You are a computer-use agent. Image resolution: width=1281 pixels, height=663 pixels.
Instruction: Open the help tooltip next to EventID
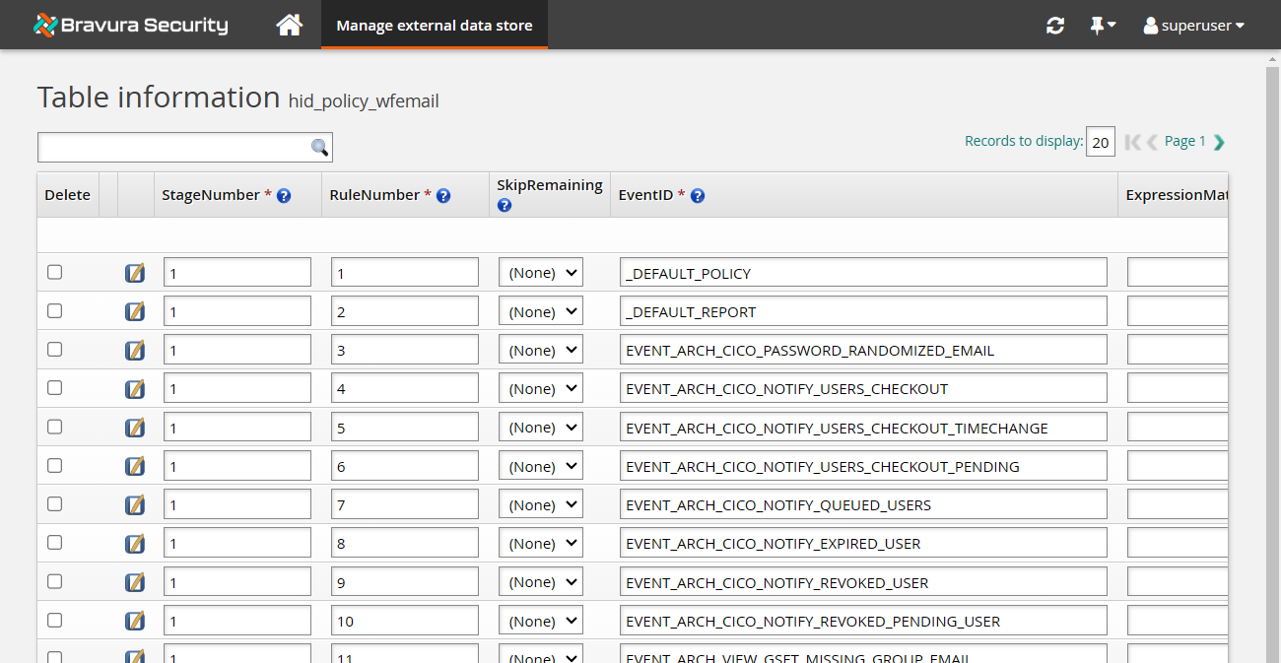tap(698, 195)
